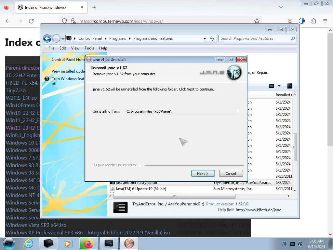Open Windows Vista SP2 x64.iso link
This screenshot has width=333, height=250.
coord(36,225)
